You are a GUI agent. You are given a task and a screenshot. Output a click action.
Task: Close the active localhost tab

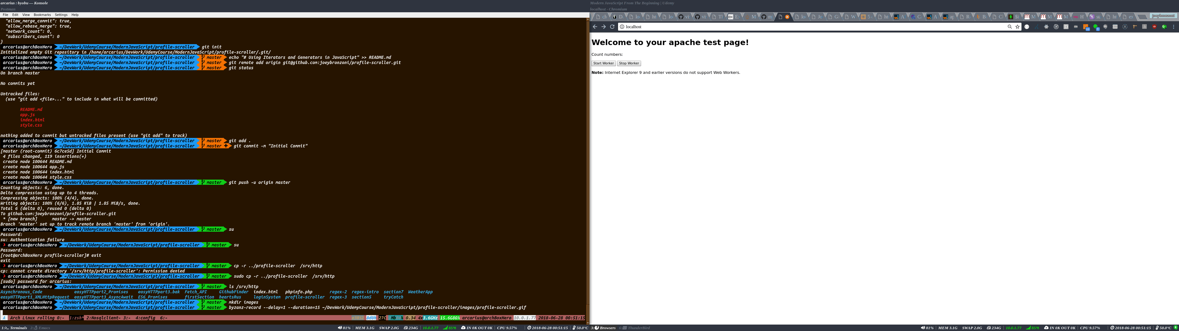click(x=787, y=17)
